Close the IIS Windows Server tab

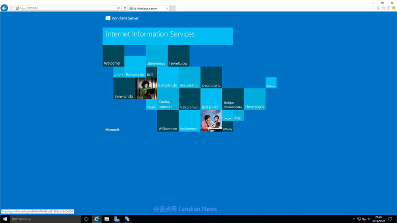pyautogui.click(x=167, y=9)
